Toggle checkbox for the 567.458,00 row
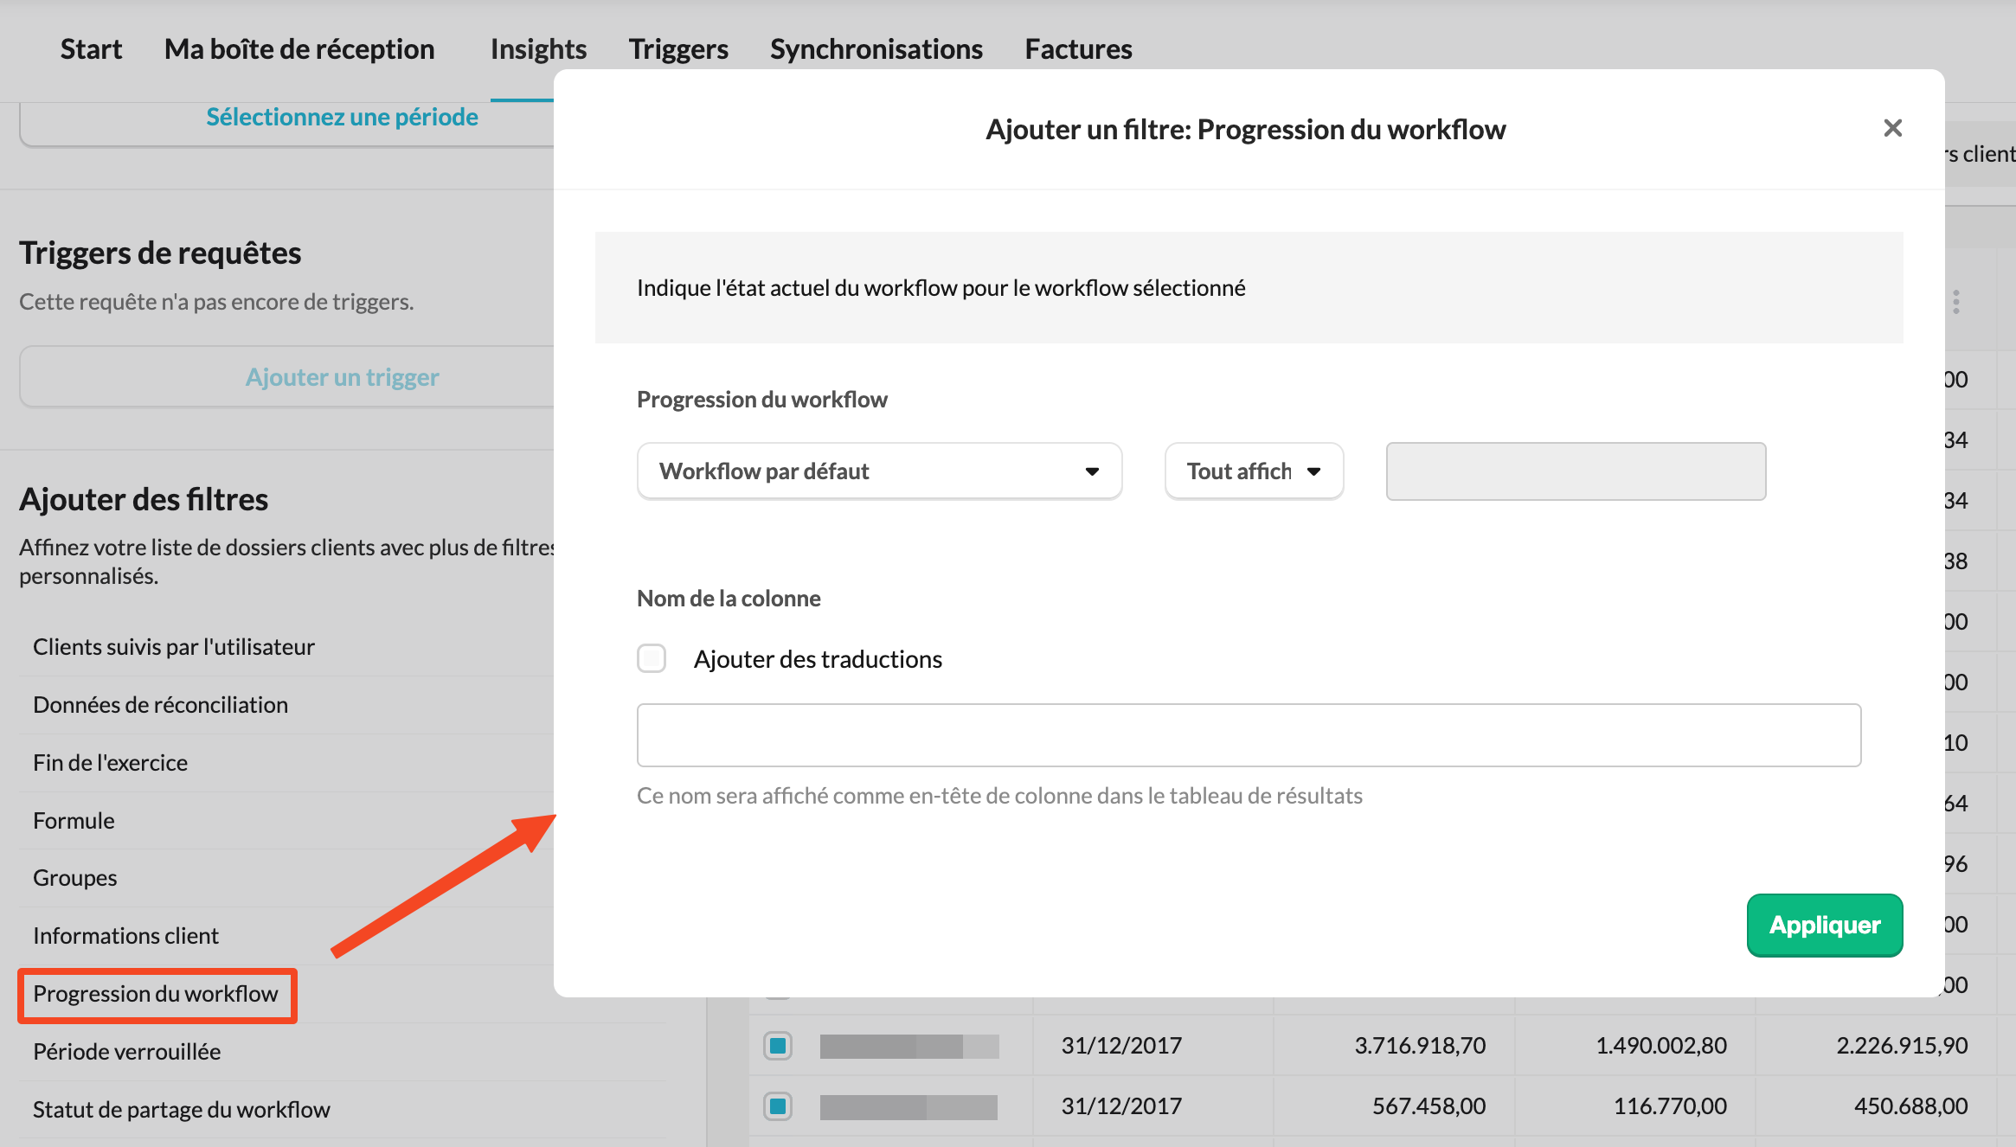The width and height of the screenshot is (2016, 1147). click(x=777, y=1105)
